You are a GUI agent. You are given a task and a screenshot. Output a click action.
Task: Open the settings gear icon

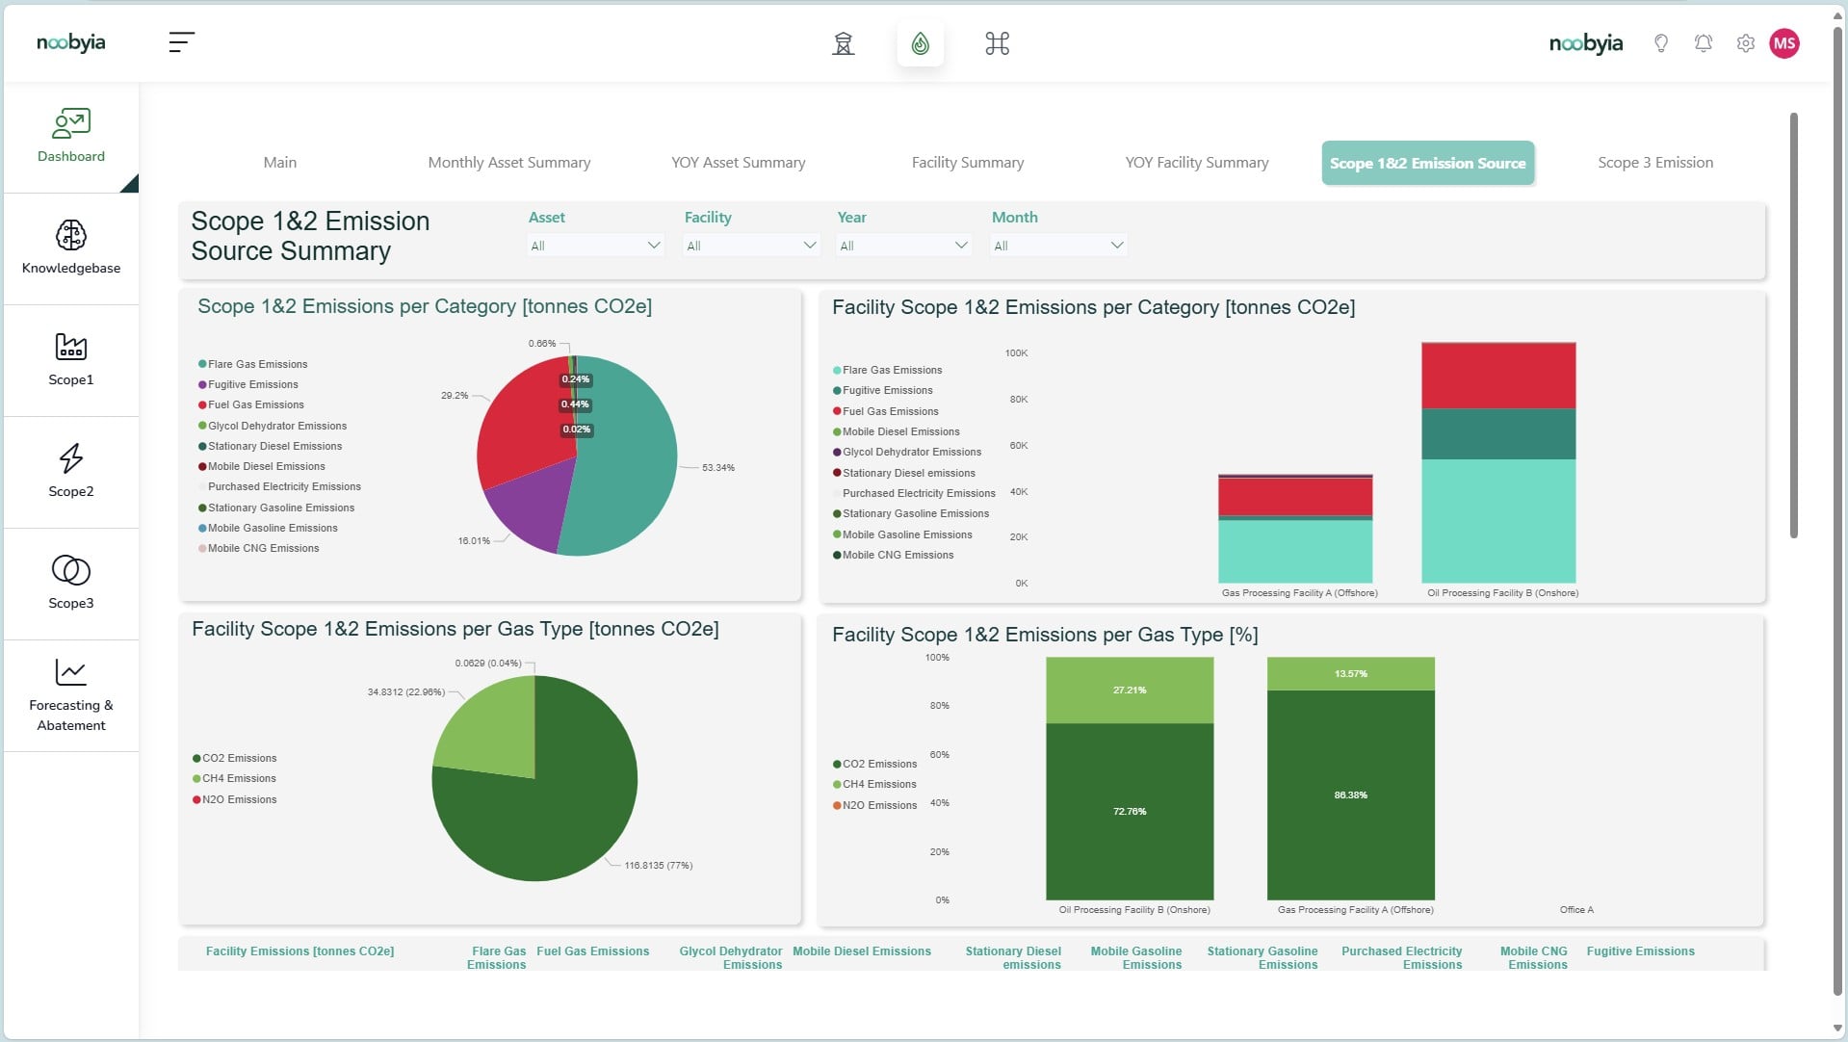click(1746, 43)
